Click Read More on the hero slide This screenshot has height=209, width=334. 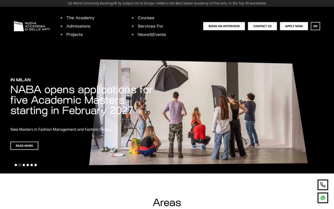point(24,146)
